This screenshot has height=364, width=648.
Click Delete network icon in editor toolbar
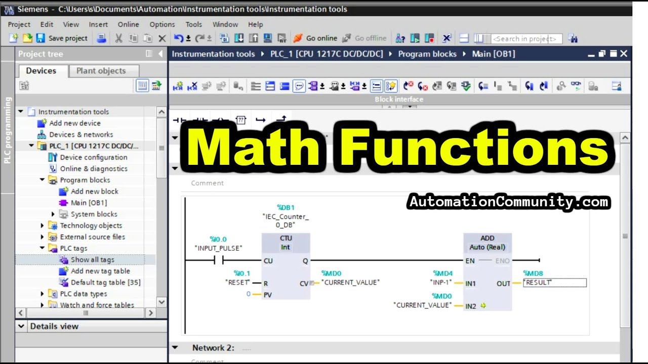pos(192,86)
